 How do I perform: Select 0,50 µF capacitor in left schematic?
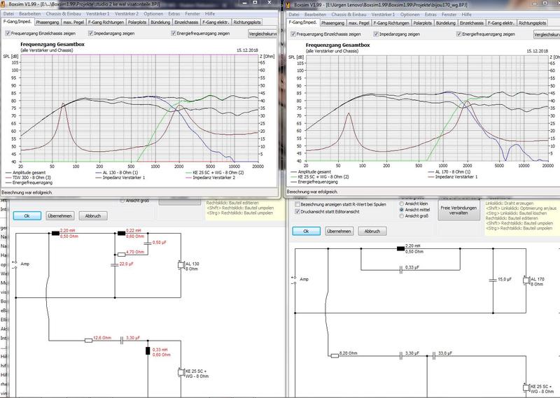[x=148, y=243]
